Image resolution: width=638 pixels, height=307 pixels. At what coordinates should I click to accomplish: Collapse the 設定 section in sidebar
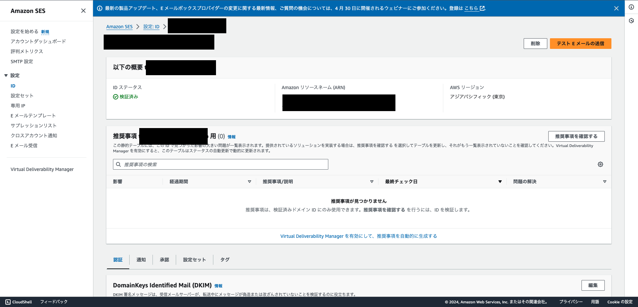tap(6, 76)
